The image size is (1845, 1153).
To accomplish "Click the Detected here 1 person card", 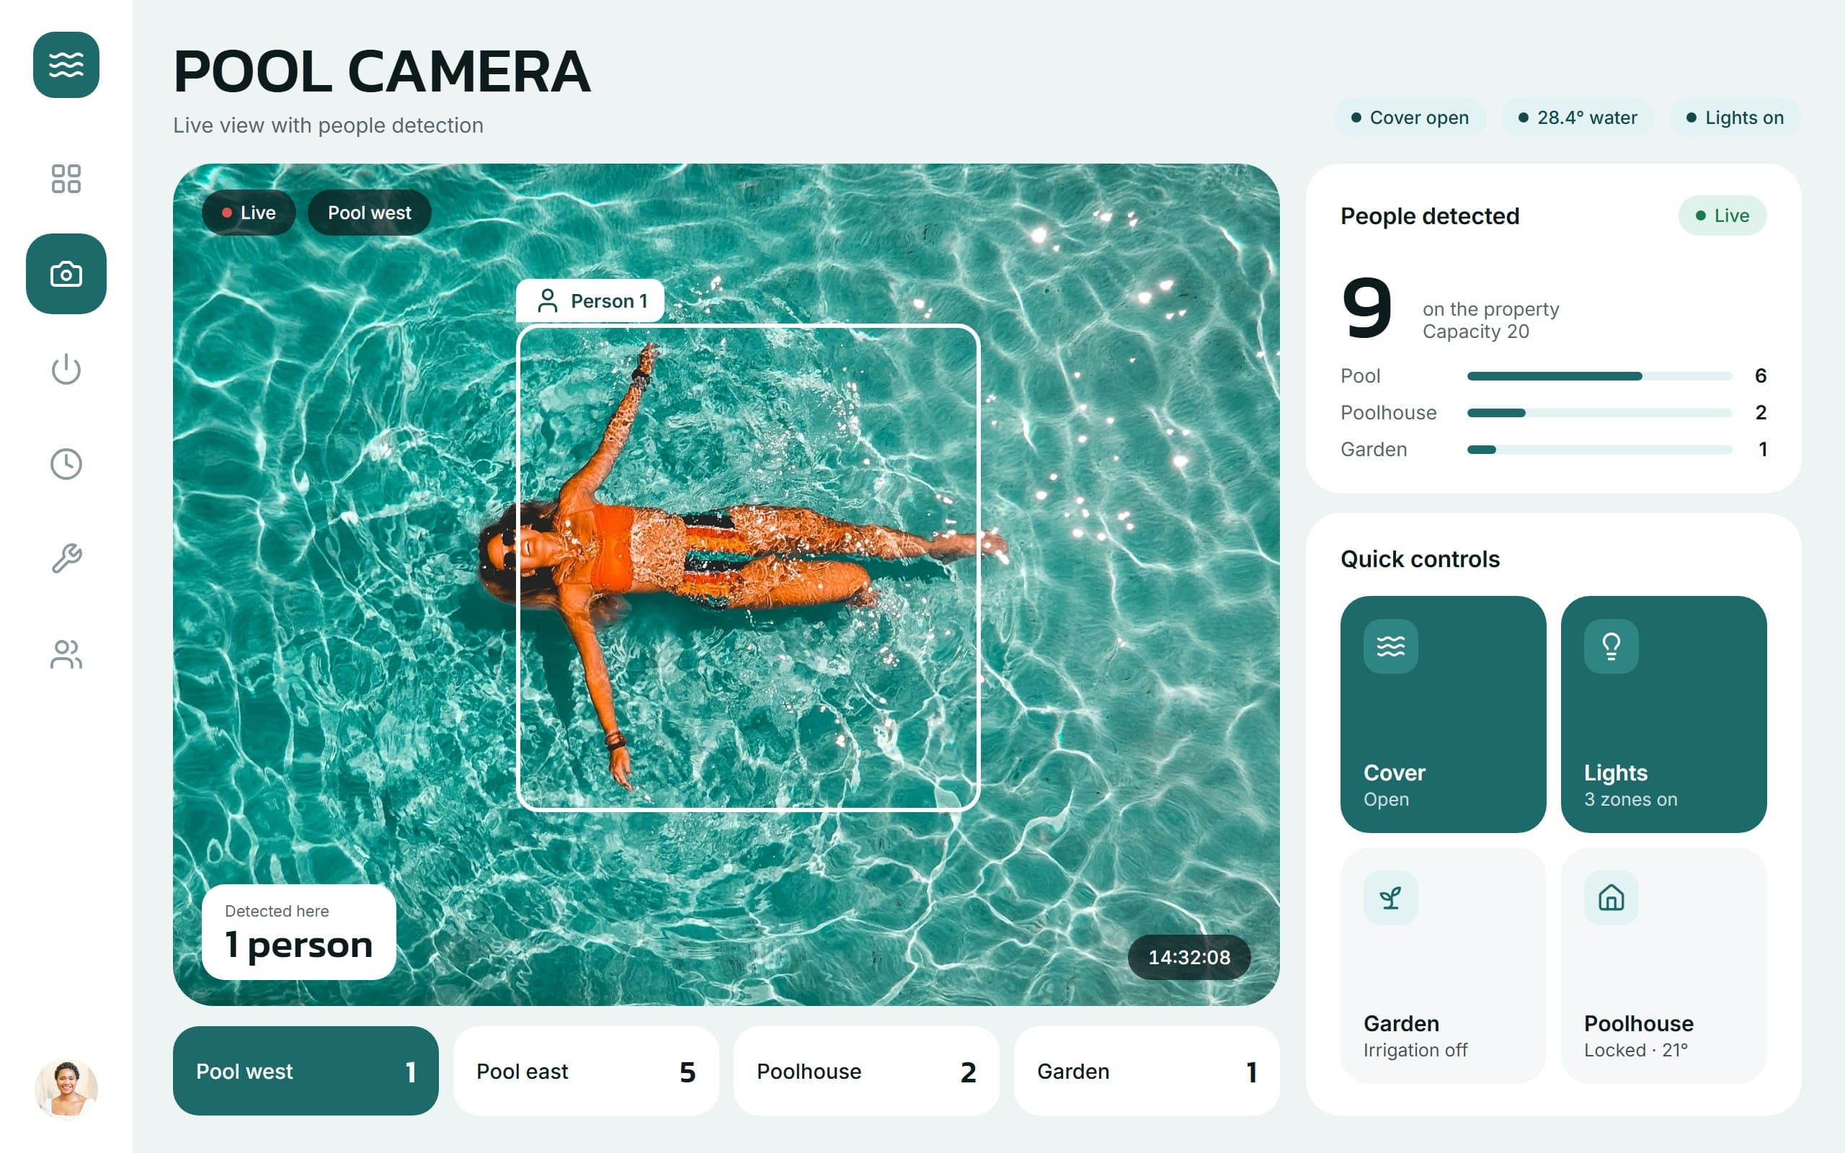I will click(x=299, y=932).
